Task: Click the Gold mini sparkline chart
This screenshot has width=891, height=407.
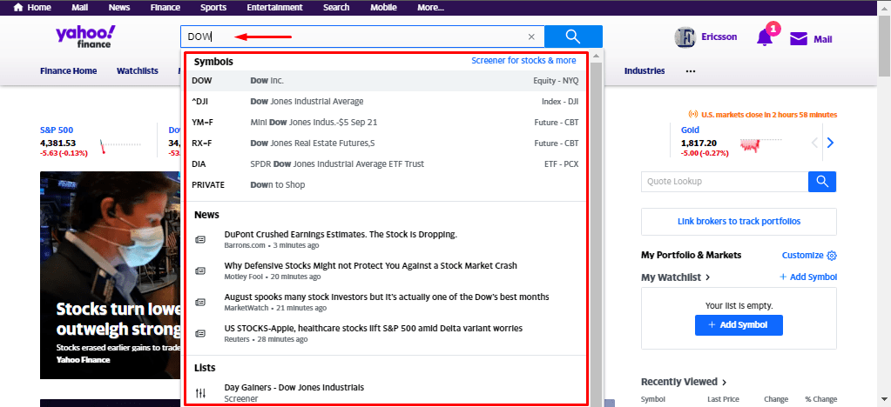Action: (x=760, y=144)
